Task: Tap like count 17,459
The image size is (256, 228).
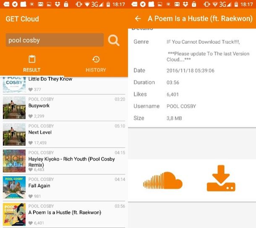Action: pyautogui.click(x=40, y=143)
